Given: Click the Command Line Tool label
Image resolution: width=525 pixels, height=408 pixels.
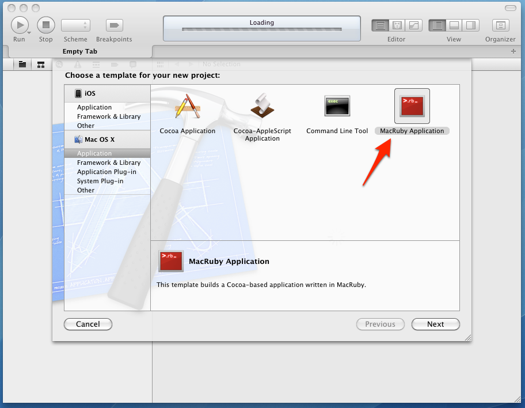Looking at the screenshot, I should 337,131.
